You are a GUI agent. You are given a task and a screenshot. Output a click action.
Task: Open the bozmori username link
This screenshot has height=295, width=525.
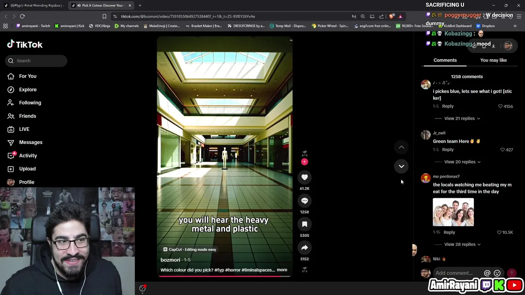click(x=170, y=260)
